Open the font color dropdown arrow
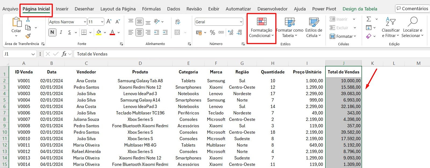Screen dimensions: 430x168 (119, 32)
